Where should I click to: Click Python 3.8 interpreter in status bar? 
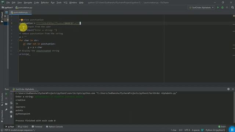(x=215, y=130)
